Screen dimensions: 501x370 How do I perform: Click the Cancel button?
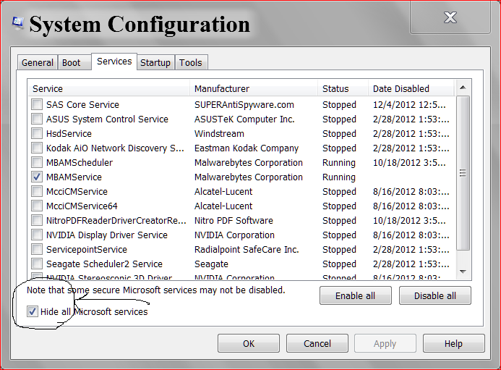pyautogui.click(x=317, y=343)
